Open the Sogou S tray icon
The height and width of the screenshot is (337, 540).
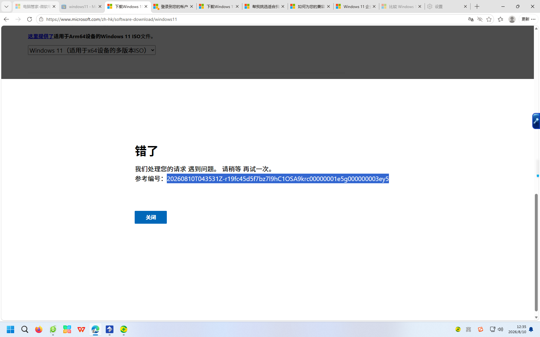[481, 330]
